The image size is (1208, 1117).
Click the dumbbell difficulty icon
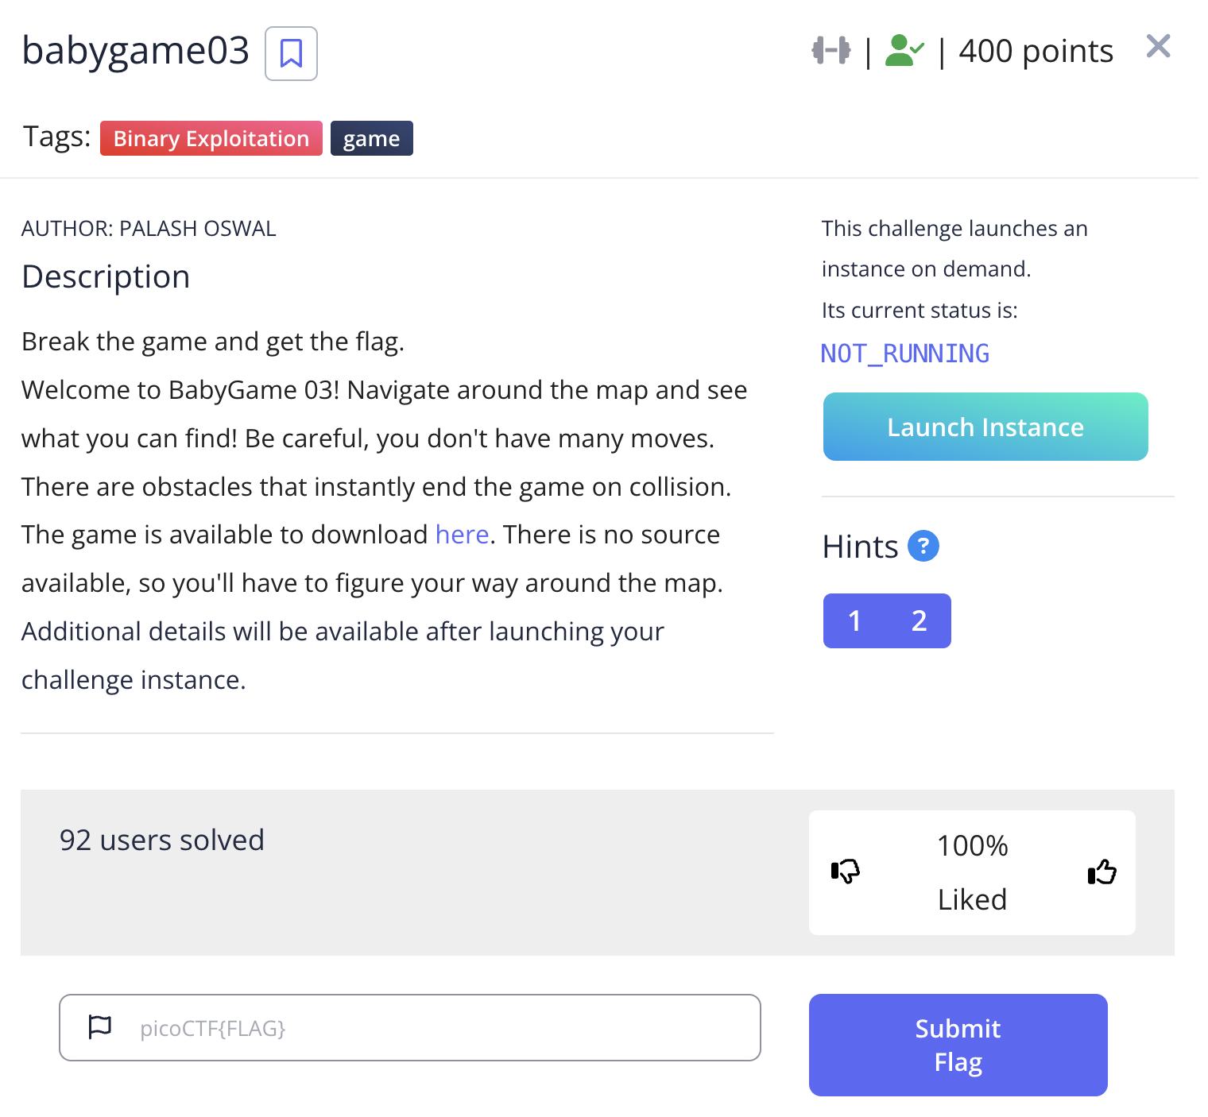click(831, 50)
